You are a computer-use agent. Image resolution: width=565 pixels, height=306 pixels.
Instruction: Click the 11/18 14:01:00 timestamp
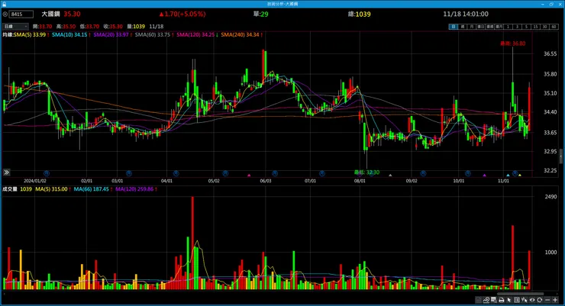pos(466,14)
